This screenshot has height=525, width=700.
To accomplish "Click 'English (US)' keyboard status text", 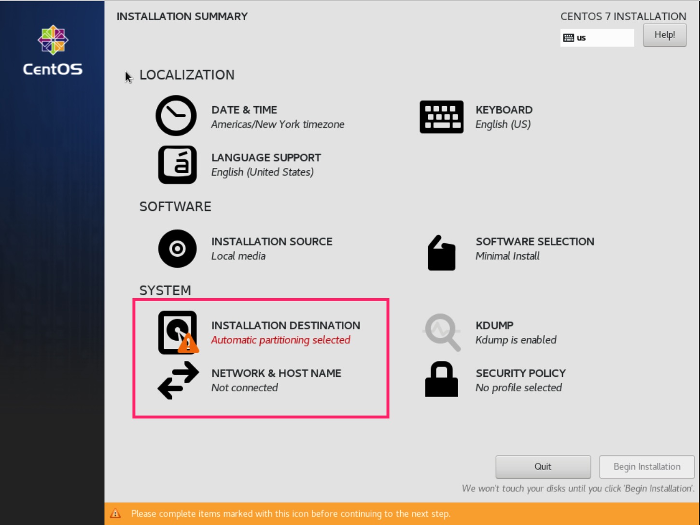I will click(503, 124).
